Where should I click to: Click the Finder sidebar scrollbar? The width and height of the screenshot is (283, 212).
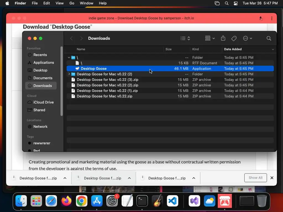(x=62, y=81)
